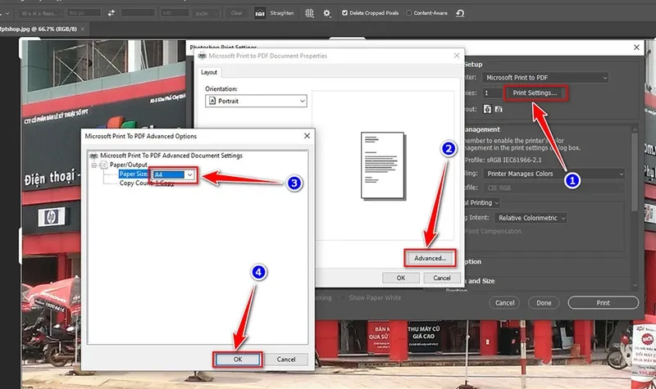Close the fptshop.jpg document tab
Image resolution: width=656 pixels, height=389 pixels.
click(x=82, y=29)
